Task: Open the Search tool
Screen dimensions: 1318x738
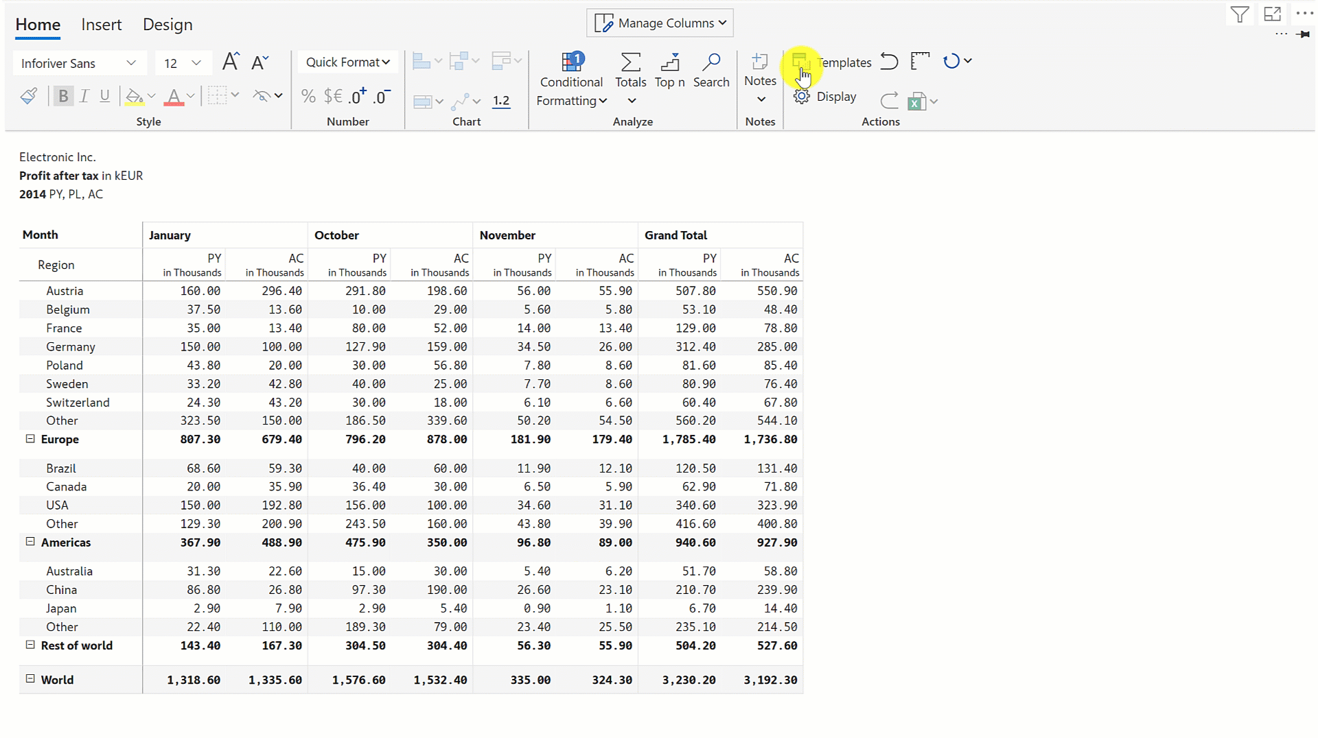Action: pyautogui.click(x=711, y=71)
